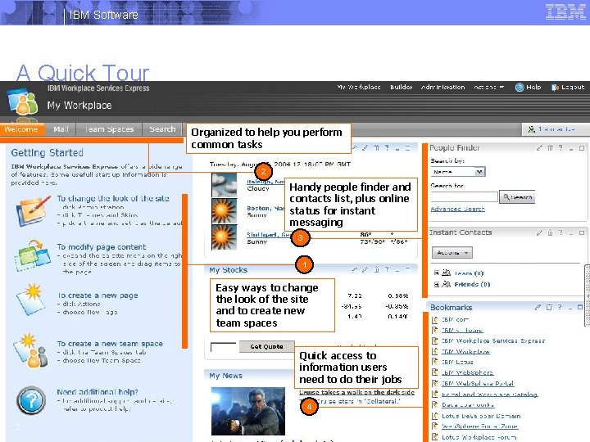Click 'Need additional help?' heading
Image resolution: width=590 pixels, height=442 pixels.
[98, 392]
